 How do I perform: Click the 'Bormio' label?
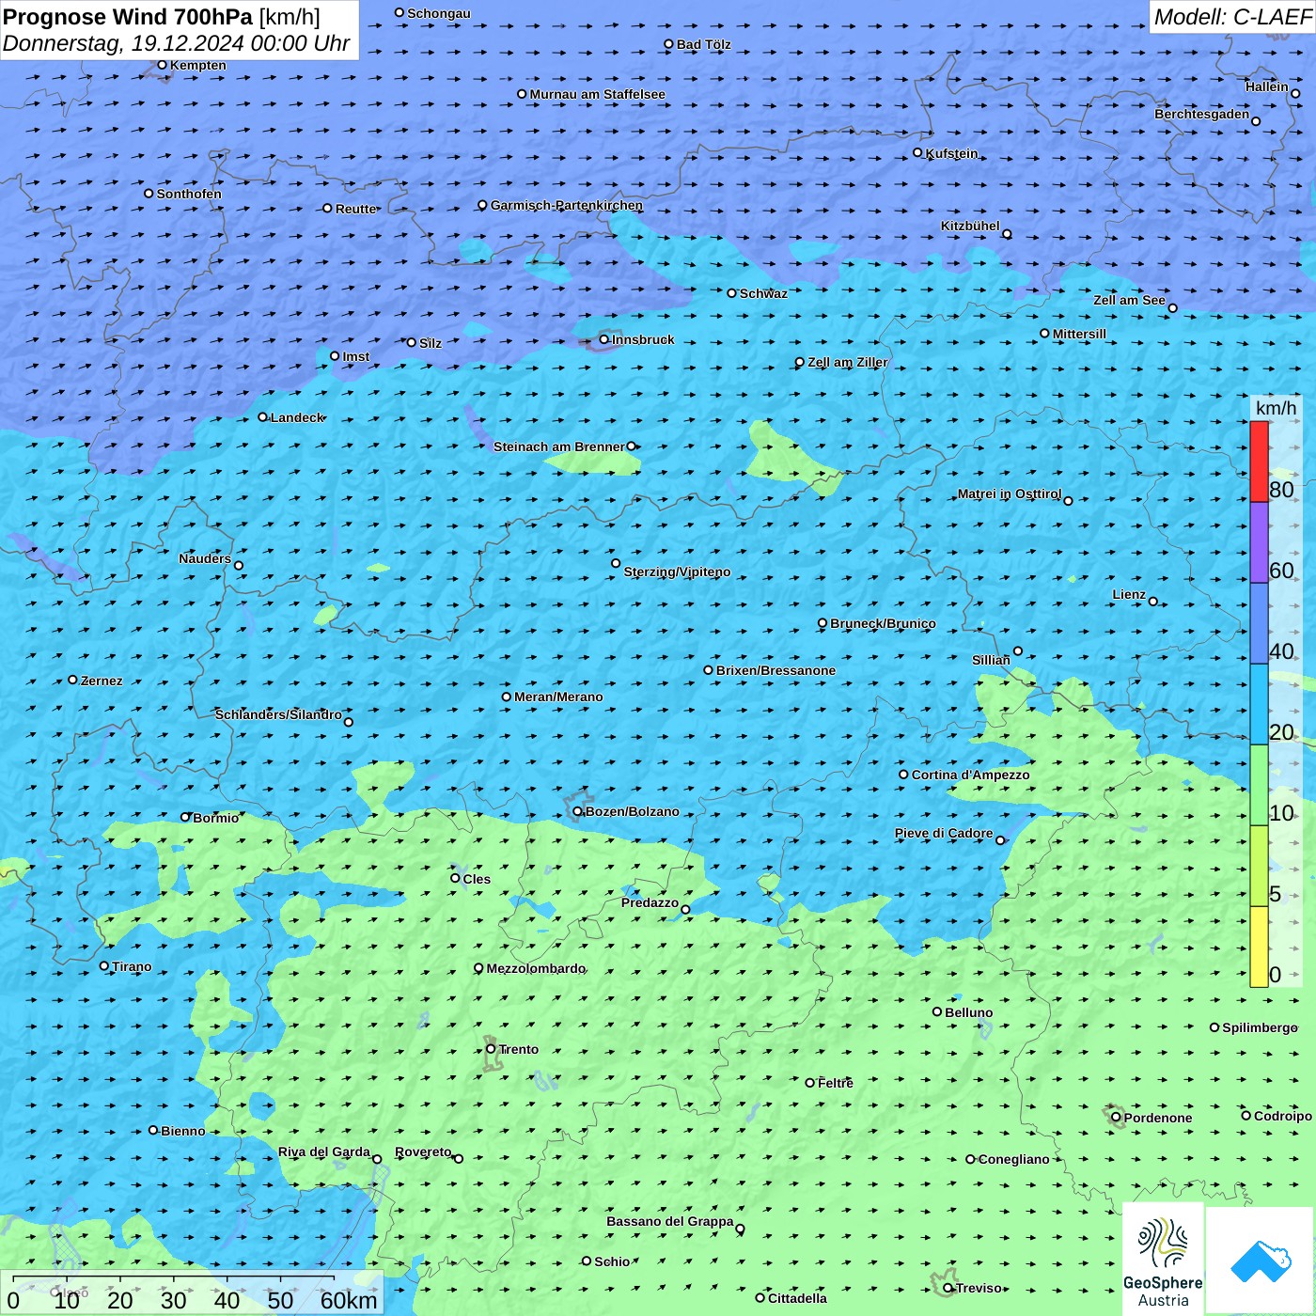(x=216, y=818)
